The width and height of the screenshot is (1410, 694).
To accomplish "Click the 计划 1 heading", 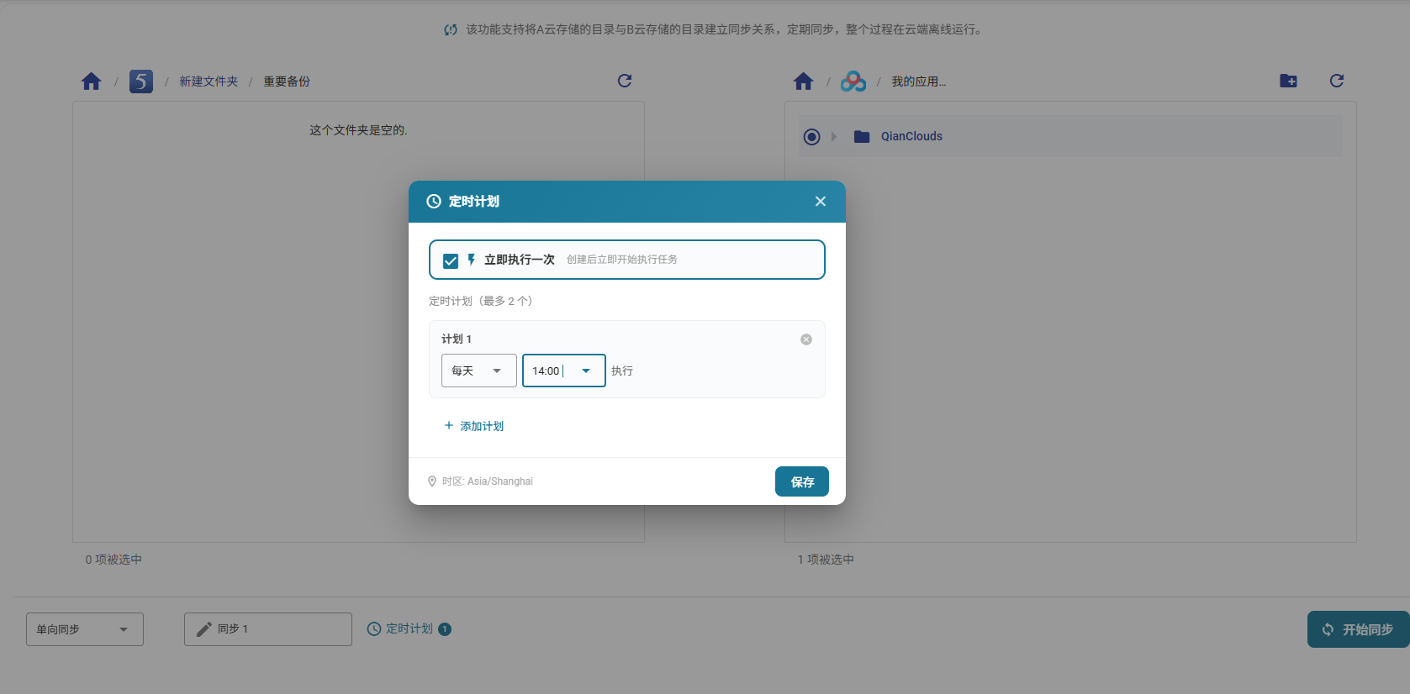I will point(457,339).
